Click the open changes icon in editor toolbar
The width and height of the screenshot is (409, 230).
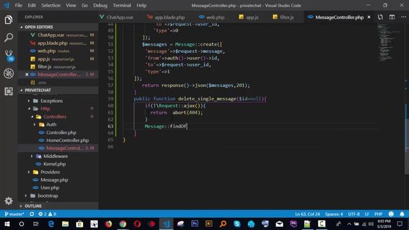[380, 17]
